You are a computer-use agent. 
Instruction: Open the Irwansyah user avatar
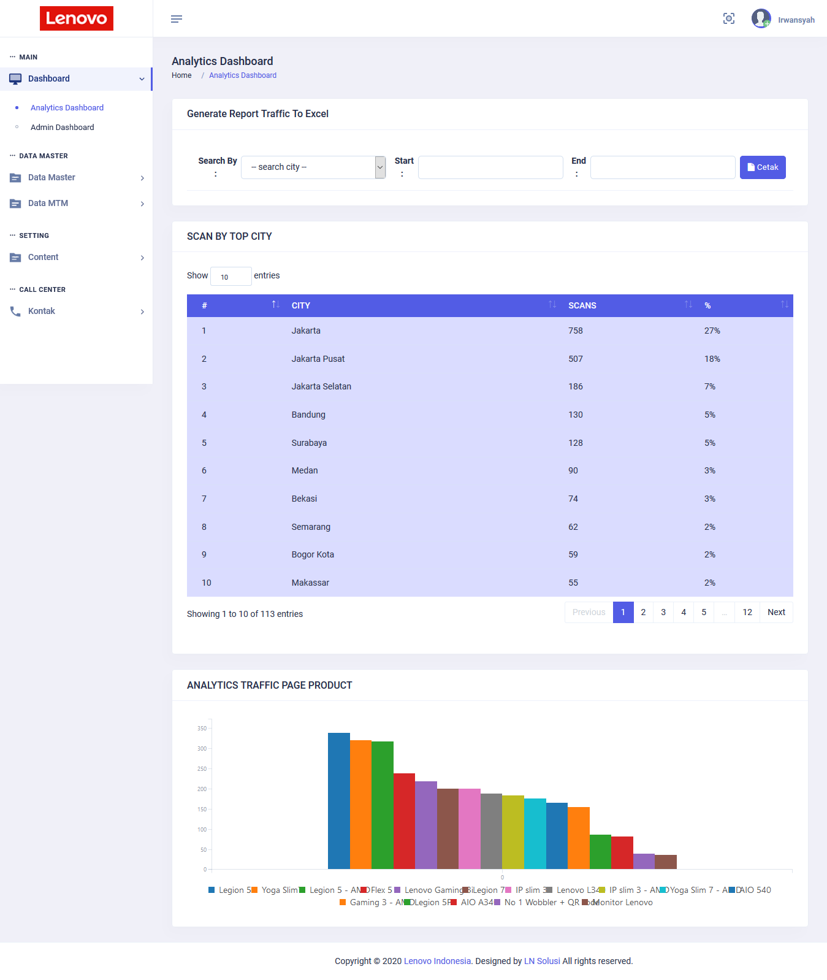[x=761, y=18]
